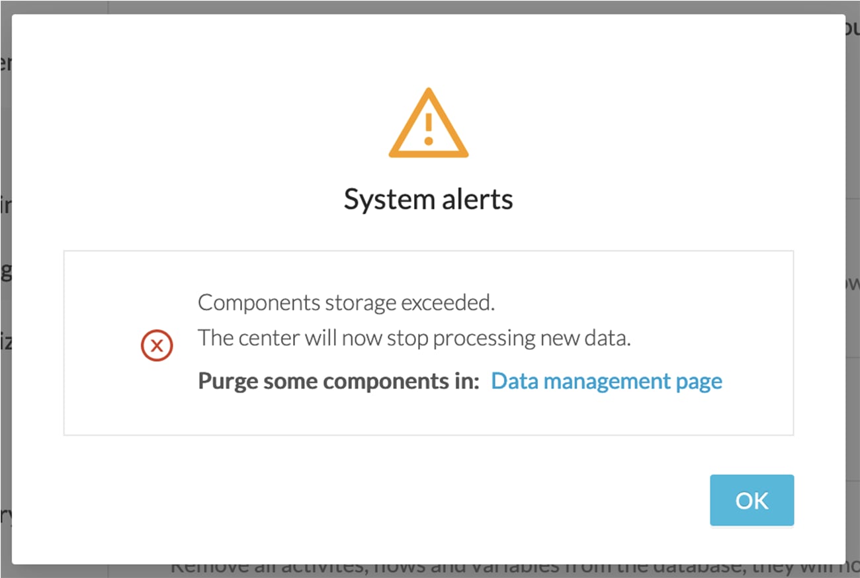Click blank dialog area left of OK button

coord(397,500)
